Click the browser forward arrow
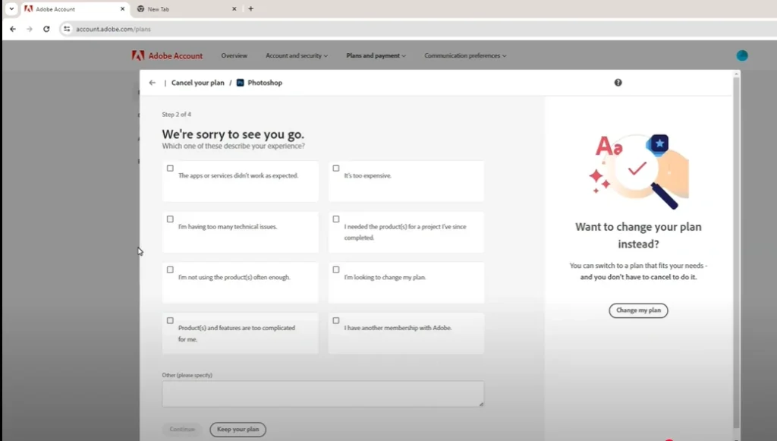Screen dimensions: 777x441 [x=30, y=30]
